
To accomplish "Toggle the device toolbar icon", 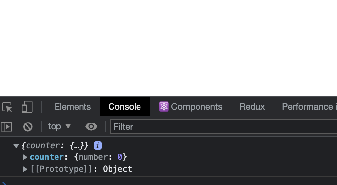I will [x=27, y=107].
